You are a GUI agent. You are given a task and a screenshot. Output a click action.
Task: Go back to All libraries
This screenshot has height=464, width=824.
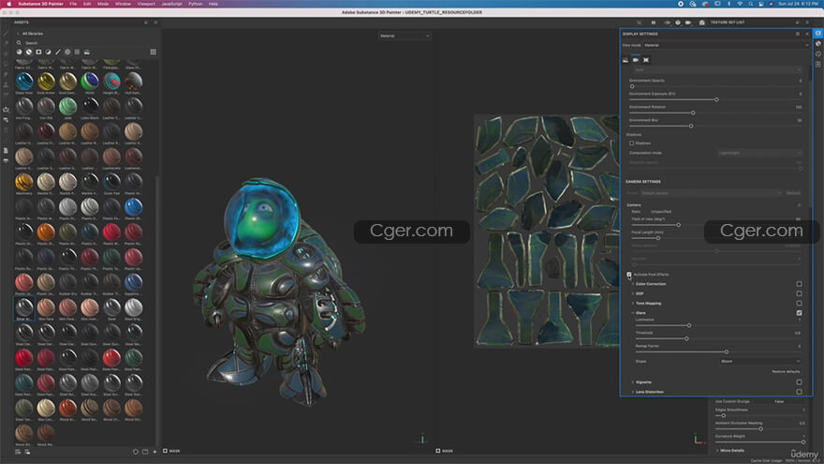point(32,34)
